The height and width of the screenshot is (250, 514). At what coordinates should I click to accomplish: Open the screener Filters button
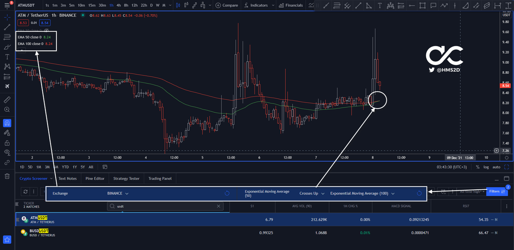point(497,191)
